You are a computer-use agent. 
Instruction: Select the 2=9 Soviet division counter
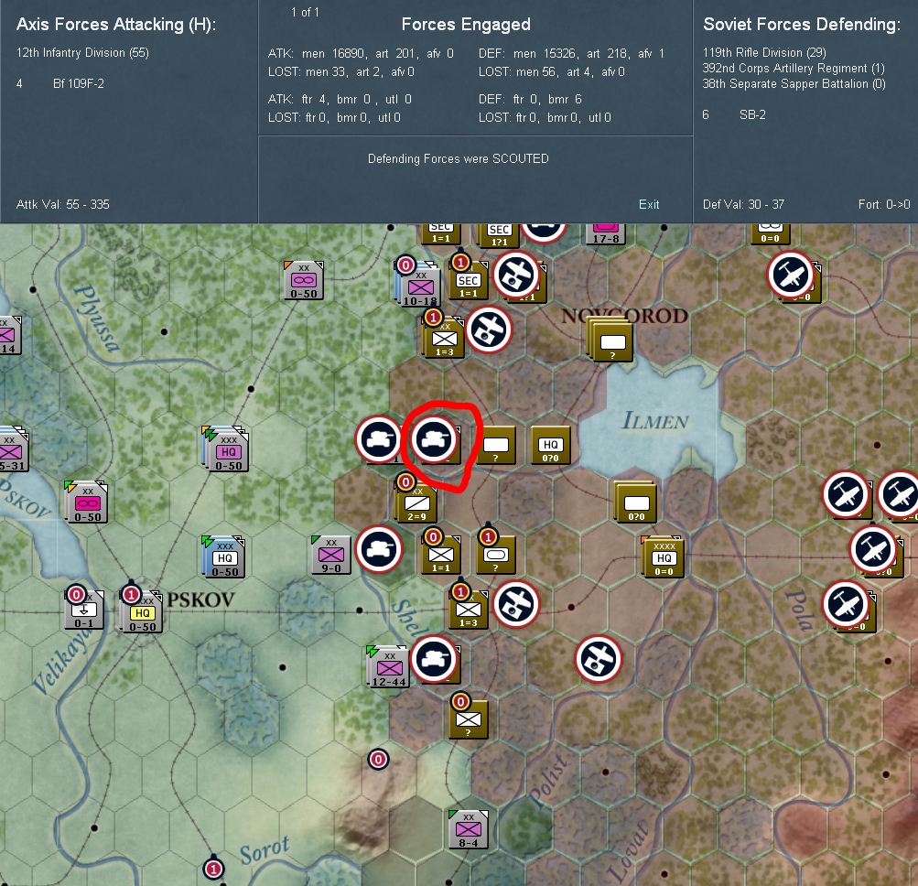coord(416,503)
